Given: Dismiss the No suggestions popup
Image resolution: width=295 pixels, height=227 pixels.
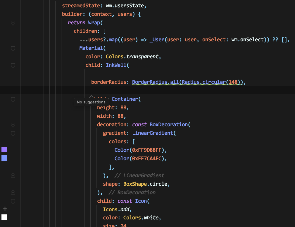Looking at the screenshot, I should 91,102.
